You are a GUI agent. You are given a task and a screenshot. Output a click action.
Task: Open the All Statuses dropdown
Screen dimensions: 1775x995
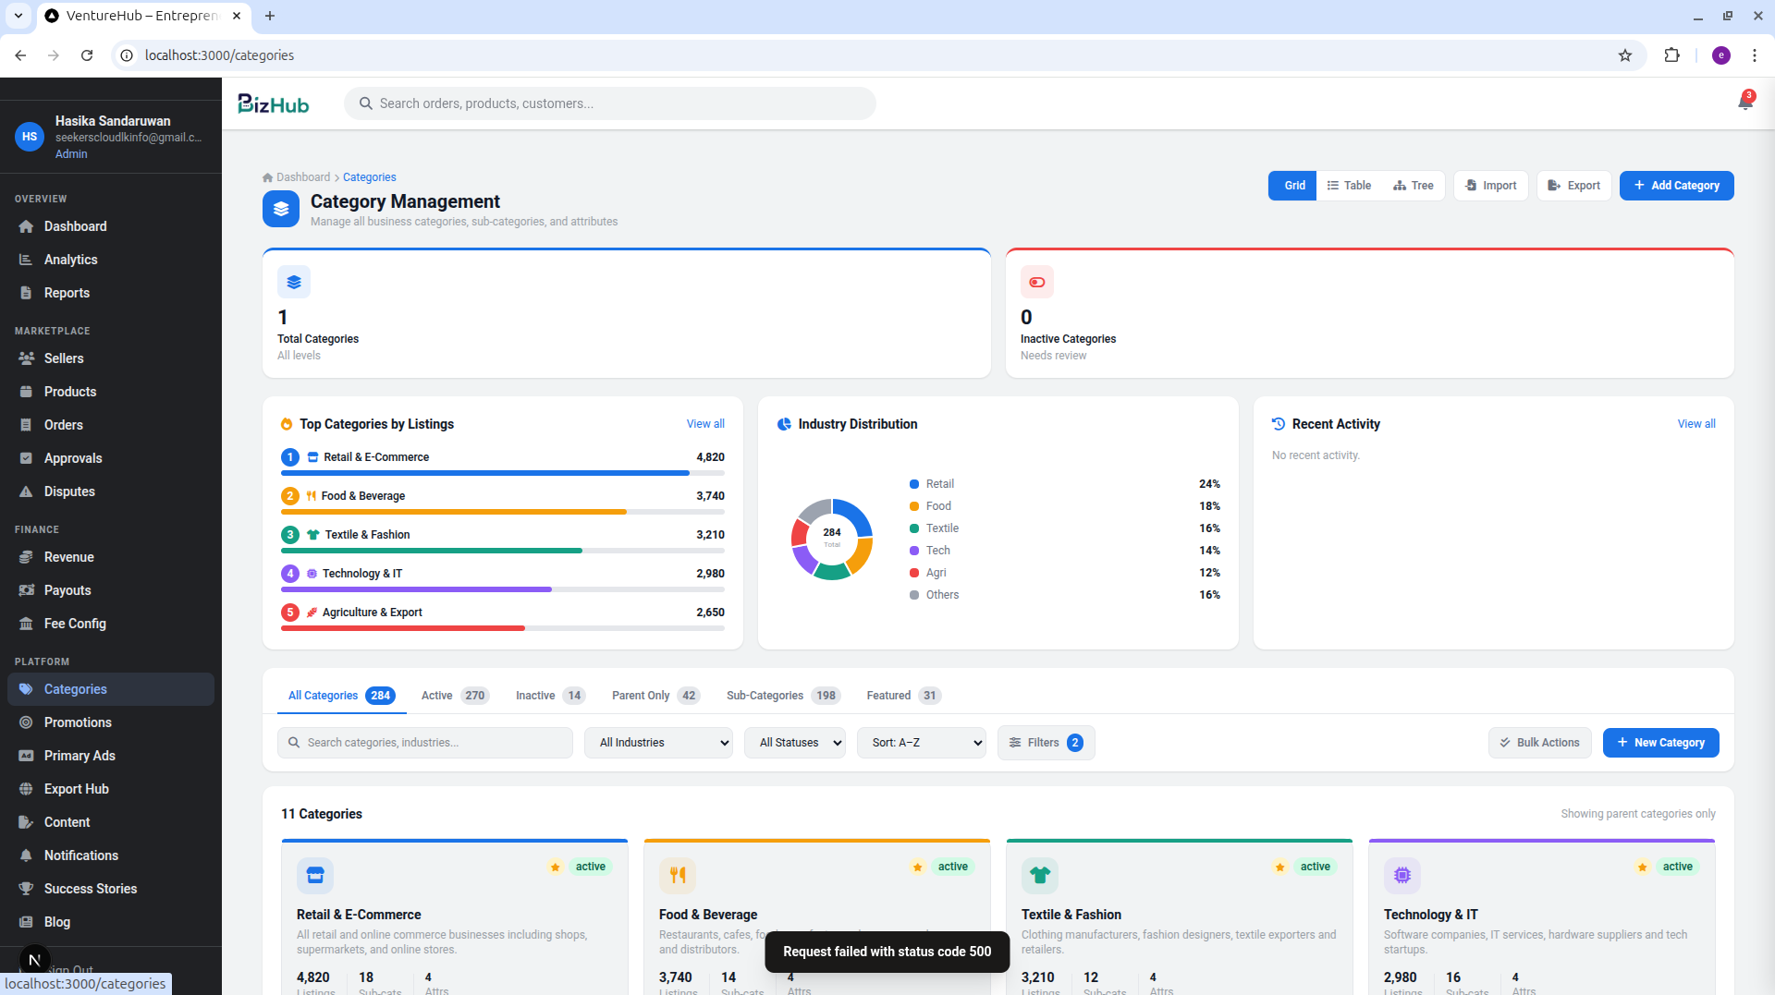(x=795, y=743)
